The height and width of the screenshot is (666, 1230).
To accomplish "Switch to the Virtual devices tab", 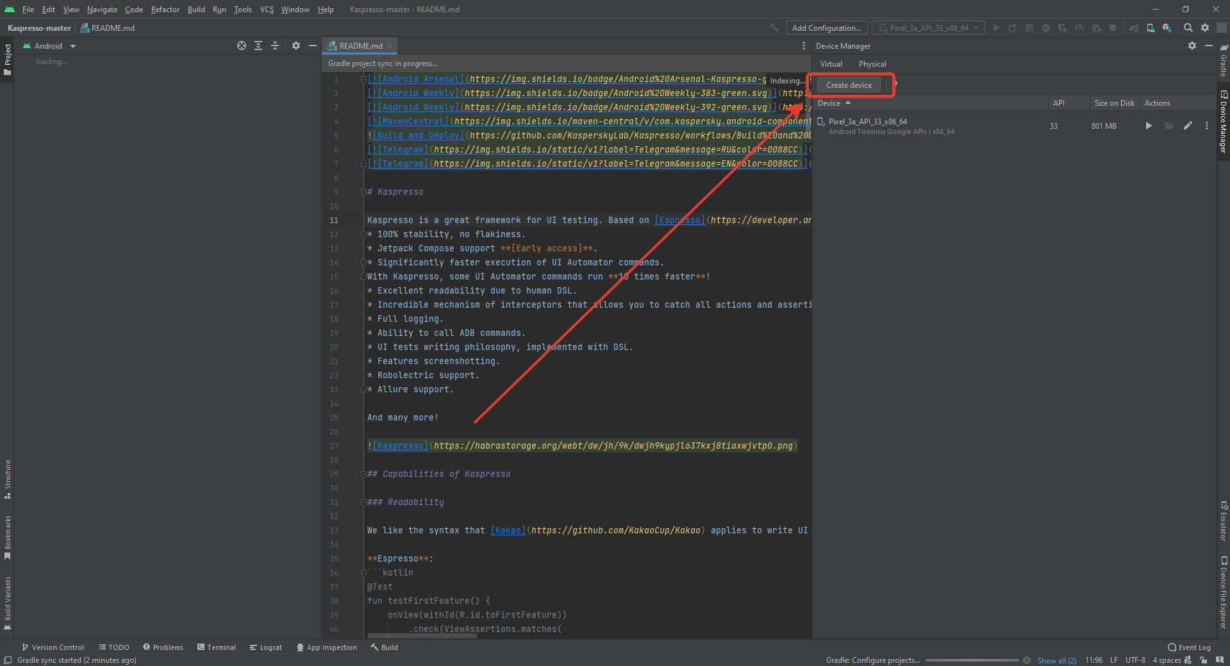I will pos(831,64).
